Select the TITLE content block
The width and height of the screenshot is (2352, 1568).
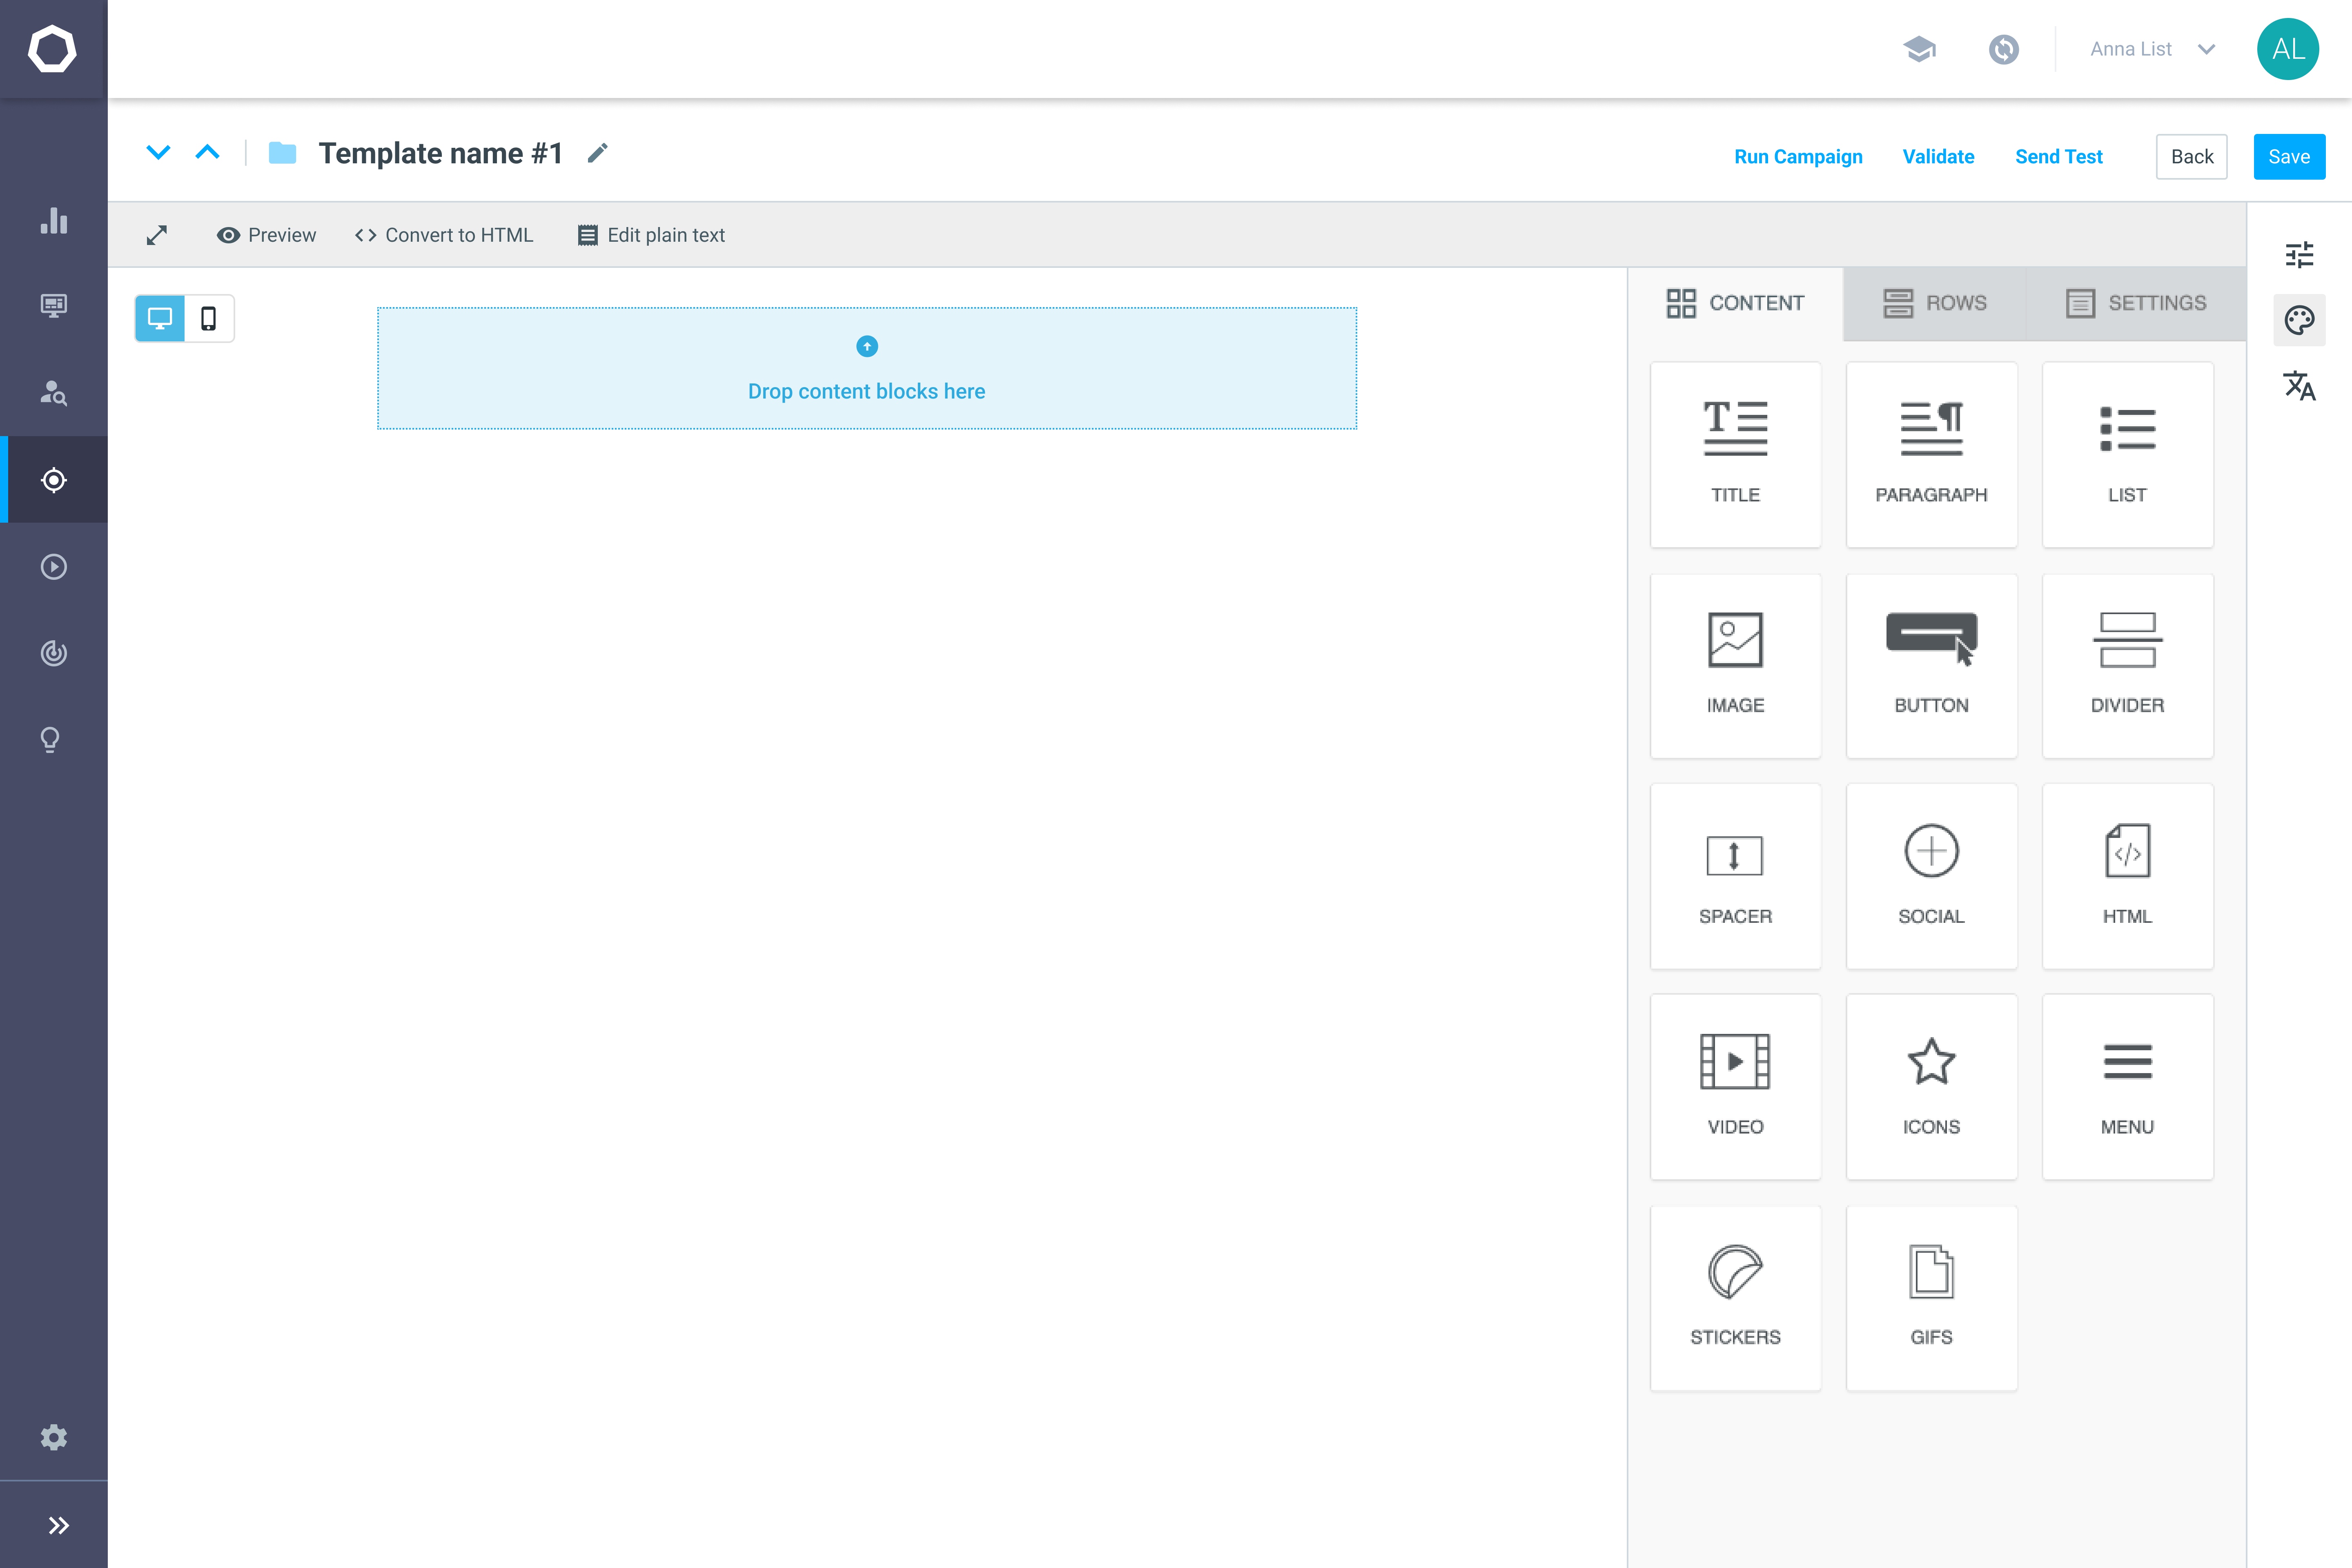point(1735,455)
